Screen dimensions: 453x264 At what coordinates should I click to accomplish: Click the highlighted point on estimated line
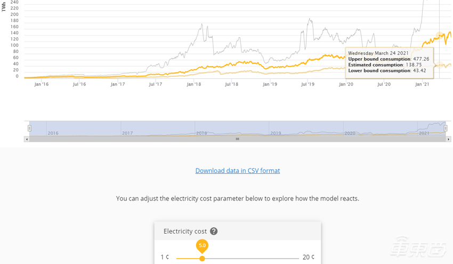440,36
